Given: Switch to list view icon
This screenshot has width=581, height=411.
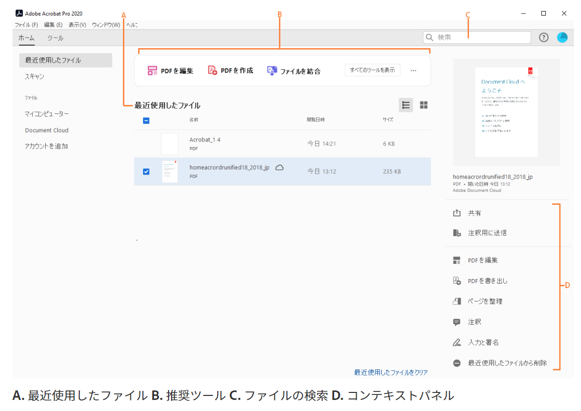Looking at the screenshot, I should click(x=406, y=105).
